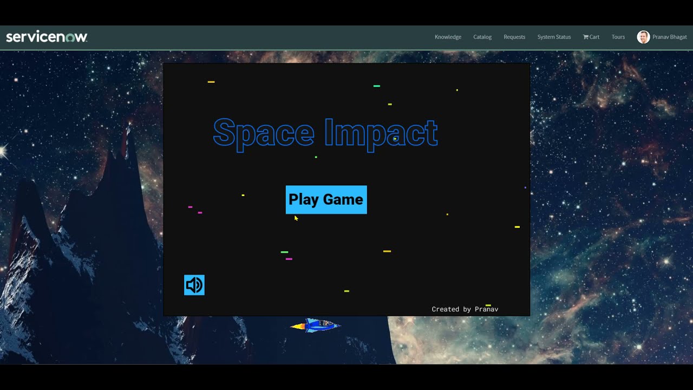Open the System Status section

(554, 37)
